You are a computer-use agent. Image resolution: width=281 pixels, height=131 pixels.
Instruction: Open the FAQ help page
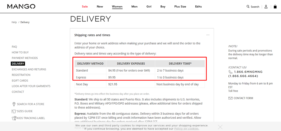14,47
